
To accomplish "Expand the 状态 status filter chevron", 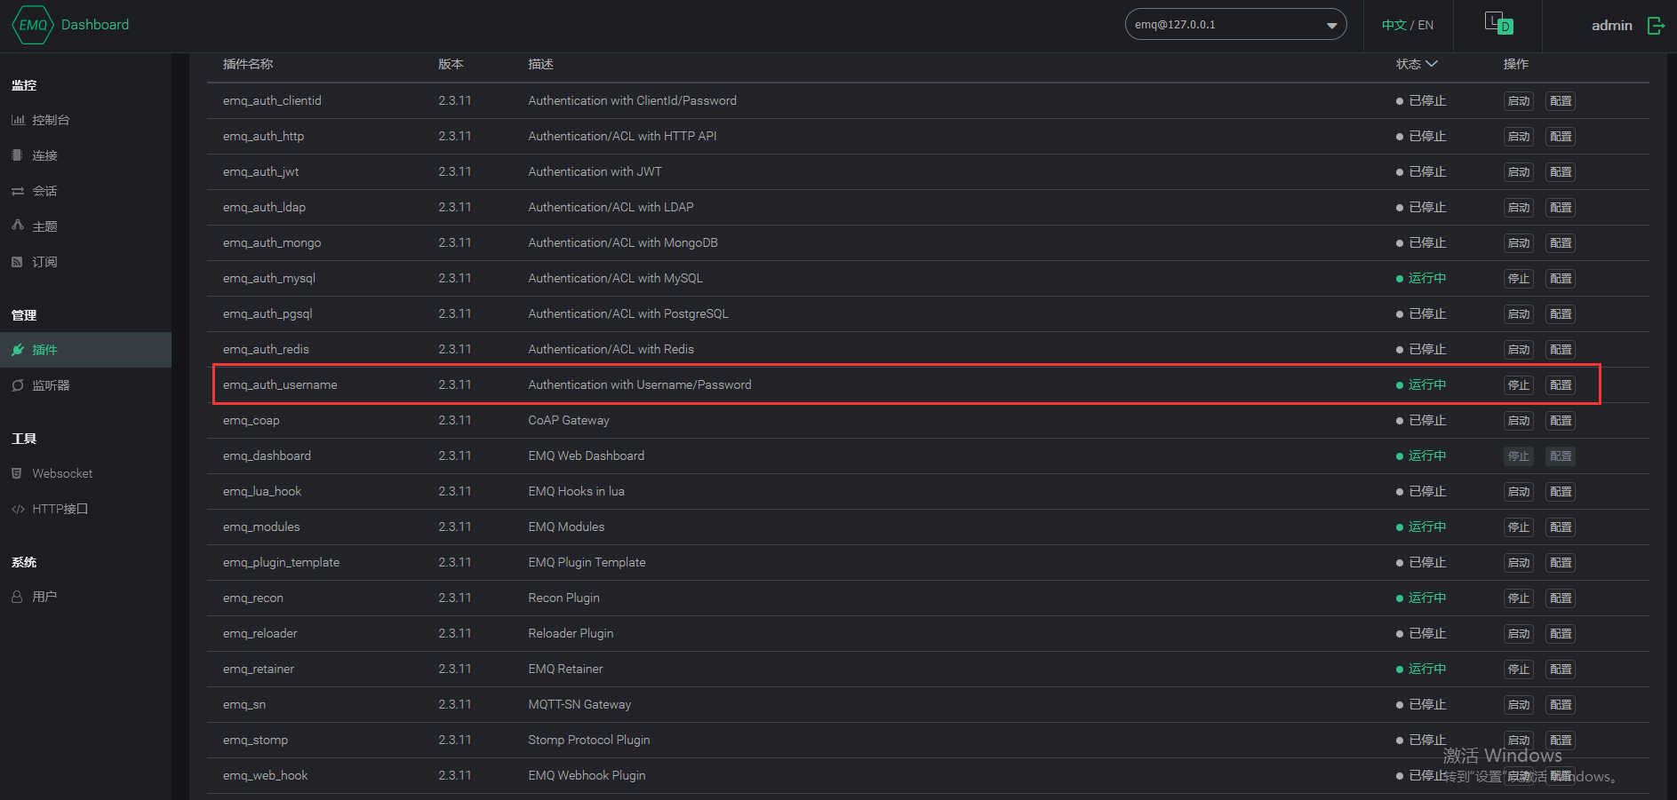I will point(1431,64).
